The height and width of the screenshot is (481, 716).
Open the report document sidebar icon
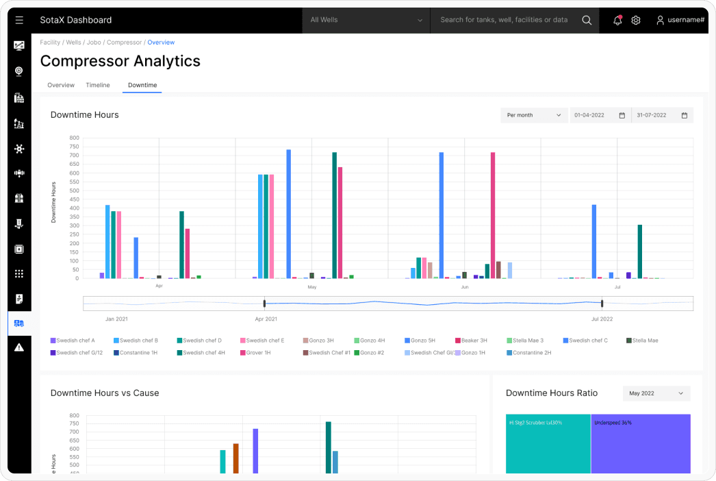19,299
